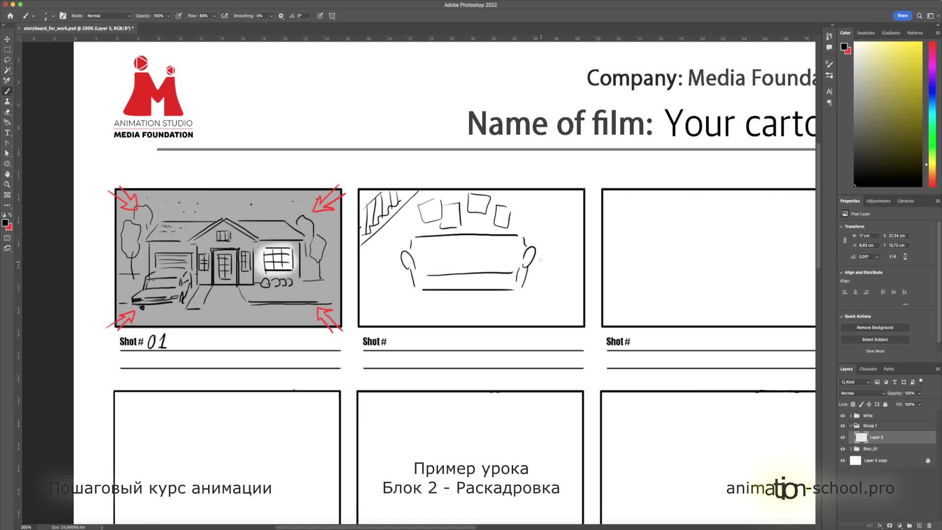Viewport: 942px width, 530px height.
Task: Click the Remove Background button
Action: pos(875,328)
